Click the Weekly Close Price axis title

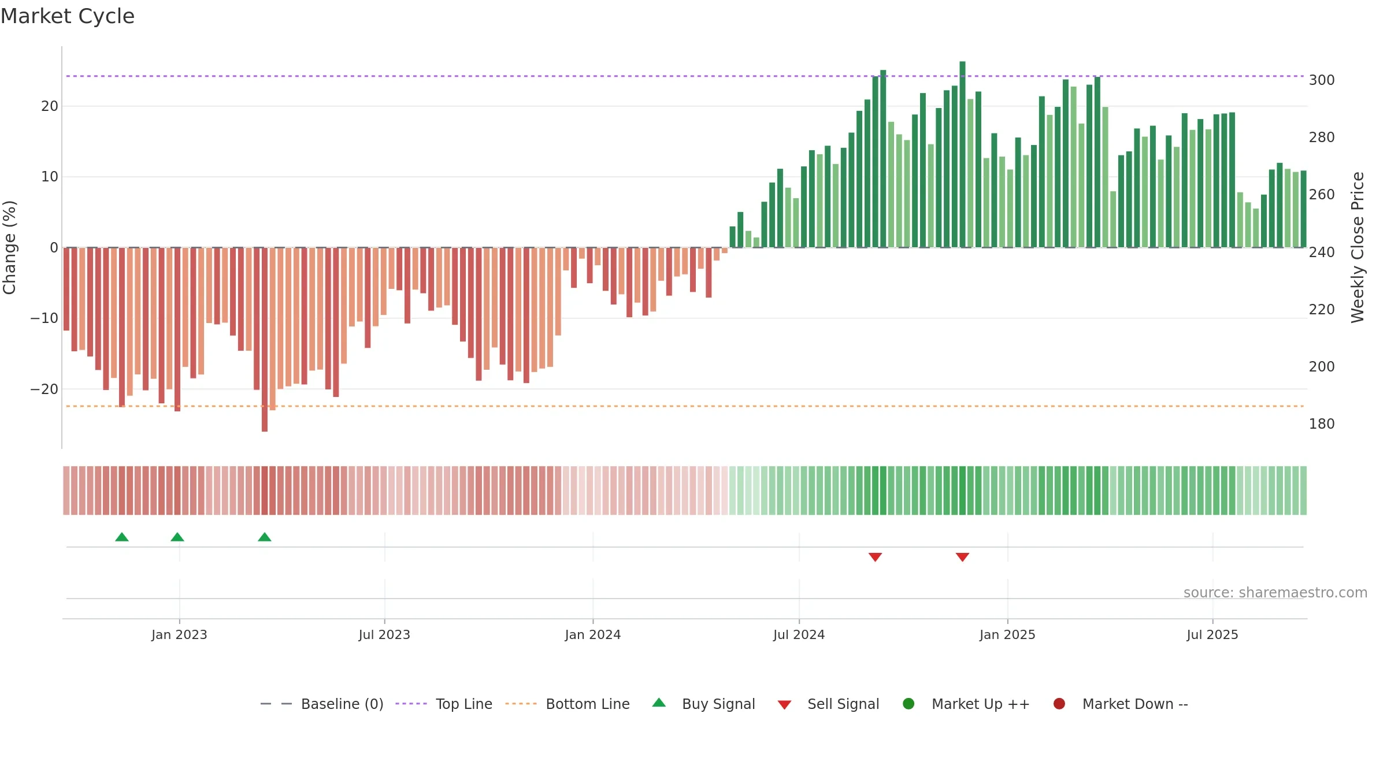[1358, 247]
